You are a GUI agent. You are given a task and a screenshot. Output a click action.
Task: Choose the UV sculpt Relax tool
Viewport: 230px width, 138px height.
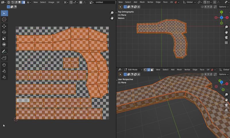click(x=4, y=71)
